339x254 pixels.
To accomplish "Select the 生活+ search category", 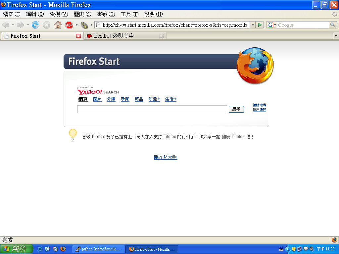I will [x=171, y=99].
